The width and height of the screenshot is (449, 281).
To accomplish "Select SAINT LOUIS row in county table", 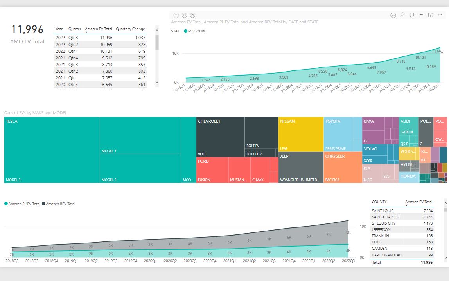I will (x=383, y=211).
